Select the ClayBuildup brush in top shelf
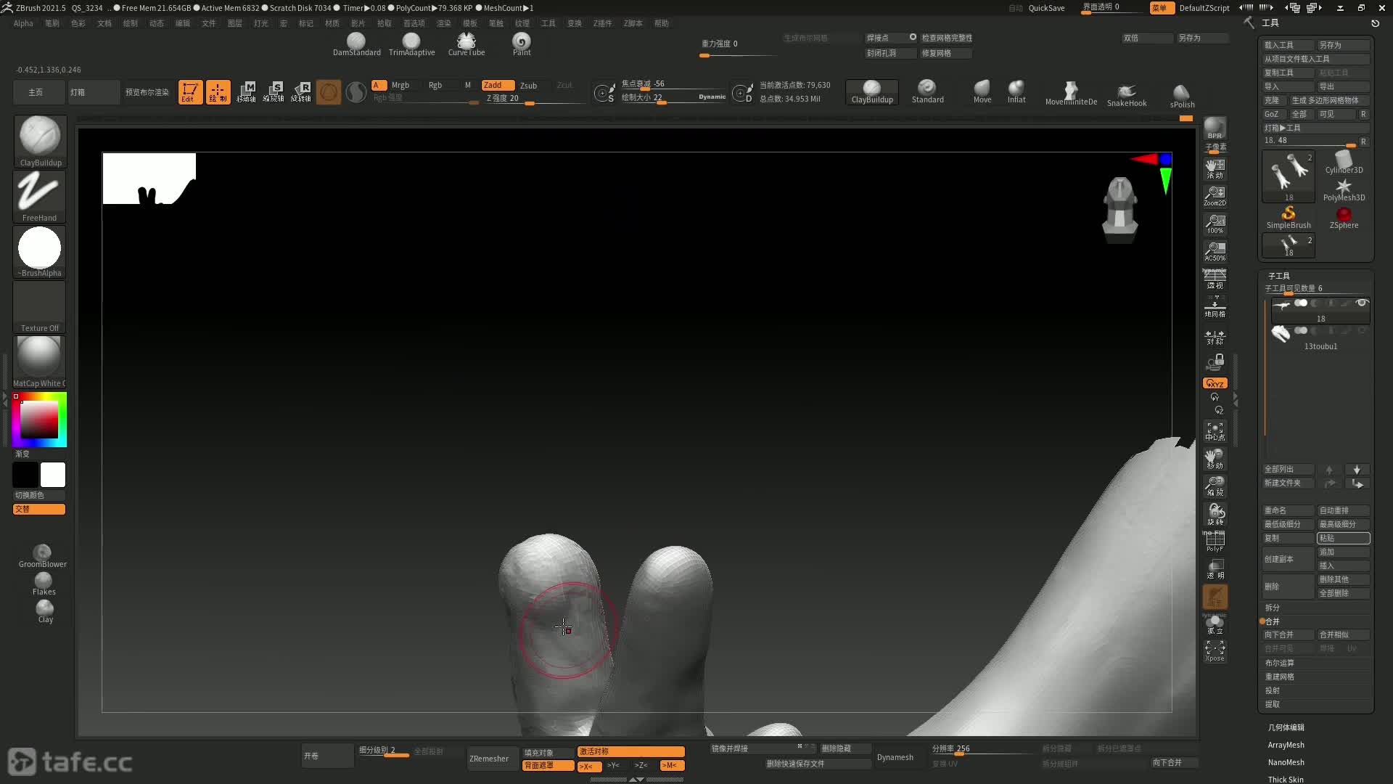 (872, 91)
